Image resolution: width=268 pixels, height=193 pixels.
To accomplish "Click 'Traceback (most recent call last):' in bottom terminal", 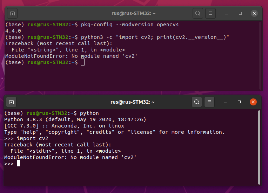I will 58,145.
